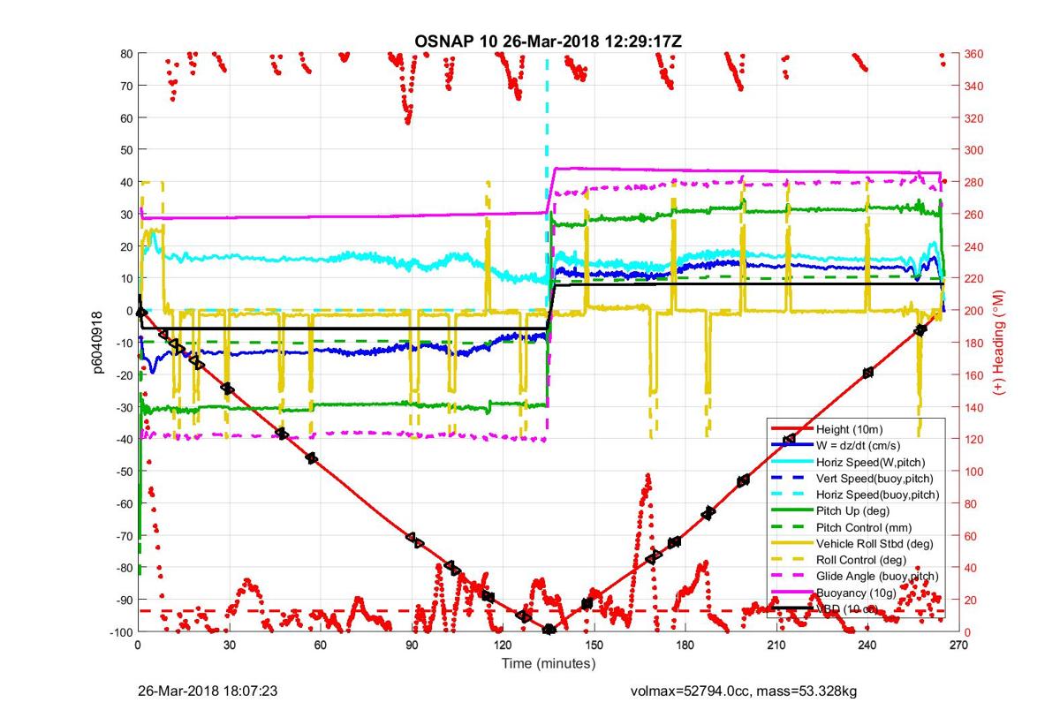1060x710 pixels.
Task: Select the "-70" left axis tick label
Action: 123,535
